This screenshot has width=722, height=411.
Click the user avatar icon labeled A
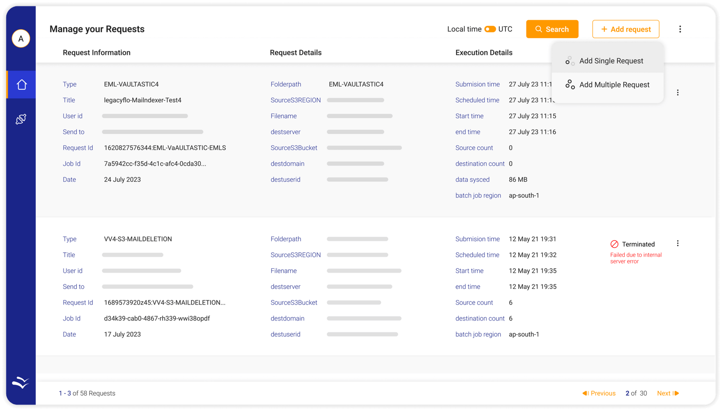tap(21, 39)
